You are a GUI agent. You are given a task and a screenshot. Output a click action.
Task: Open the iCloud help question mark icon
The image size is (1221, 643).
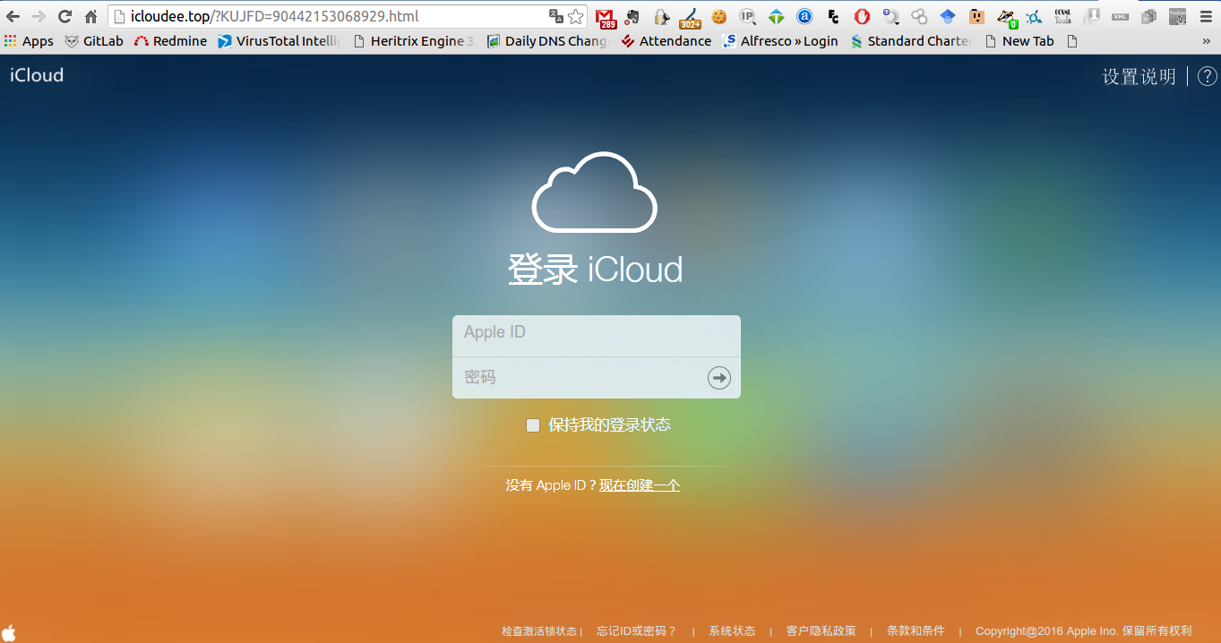tap(1207, 76)
